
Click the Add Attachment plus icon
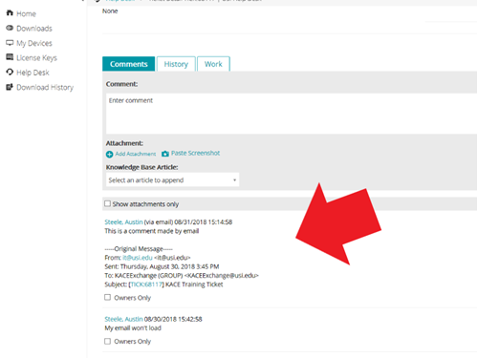point(109,155)
